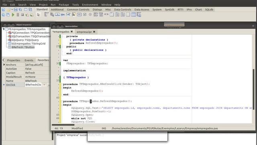Click the Step Over icon
The height and width of the screenshot is (145, 257).
(x=32, y=15)
